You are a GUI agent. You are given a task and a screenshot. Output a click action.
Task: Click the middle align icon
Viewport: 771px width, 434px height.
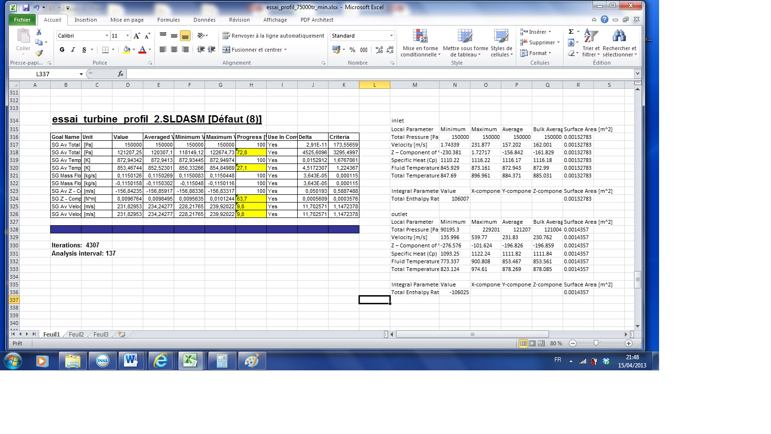174,36
